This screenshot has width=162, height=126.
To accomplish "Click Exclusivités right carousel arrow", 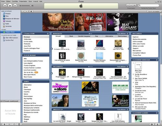I will coord(129,73).
